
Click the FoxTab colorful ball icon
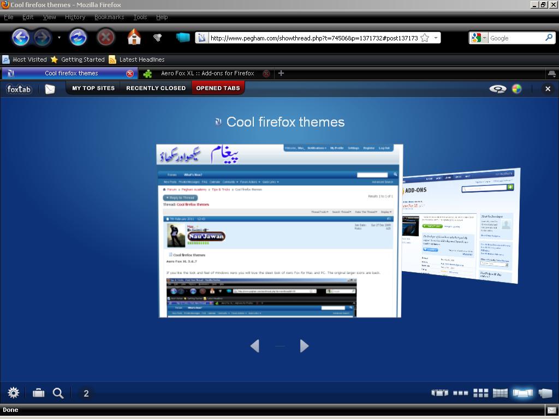pyautogui.click(x=516, y=89)
